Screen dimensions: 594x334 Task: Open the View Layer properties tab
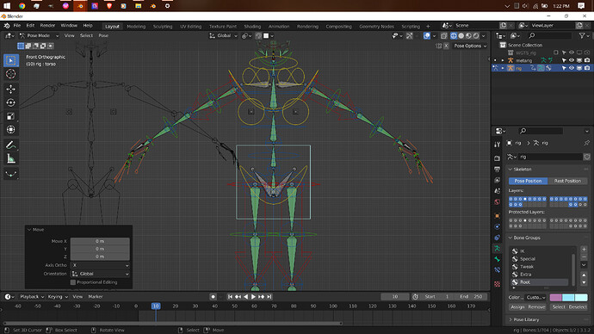498,180
